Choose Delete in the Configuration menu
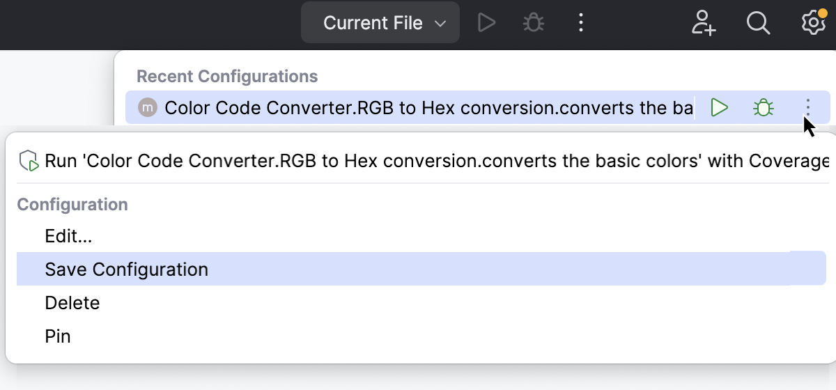The height and width of the screenshot is (390, 836). tap(72, 303)
